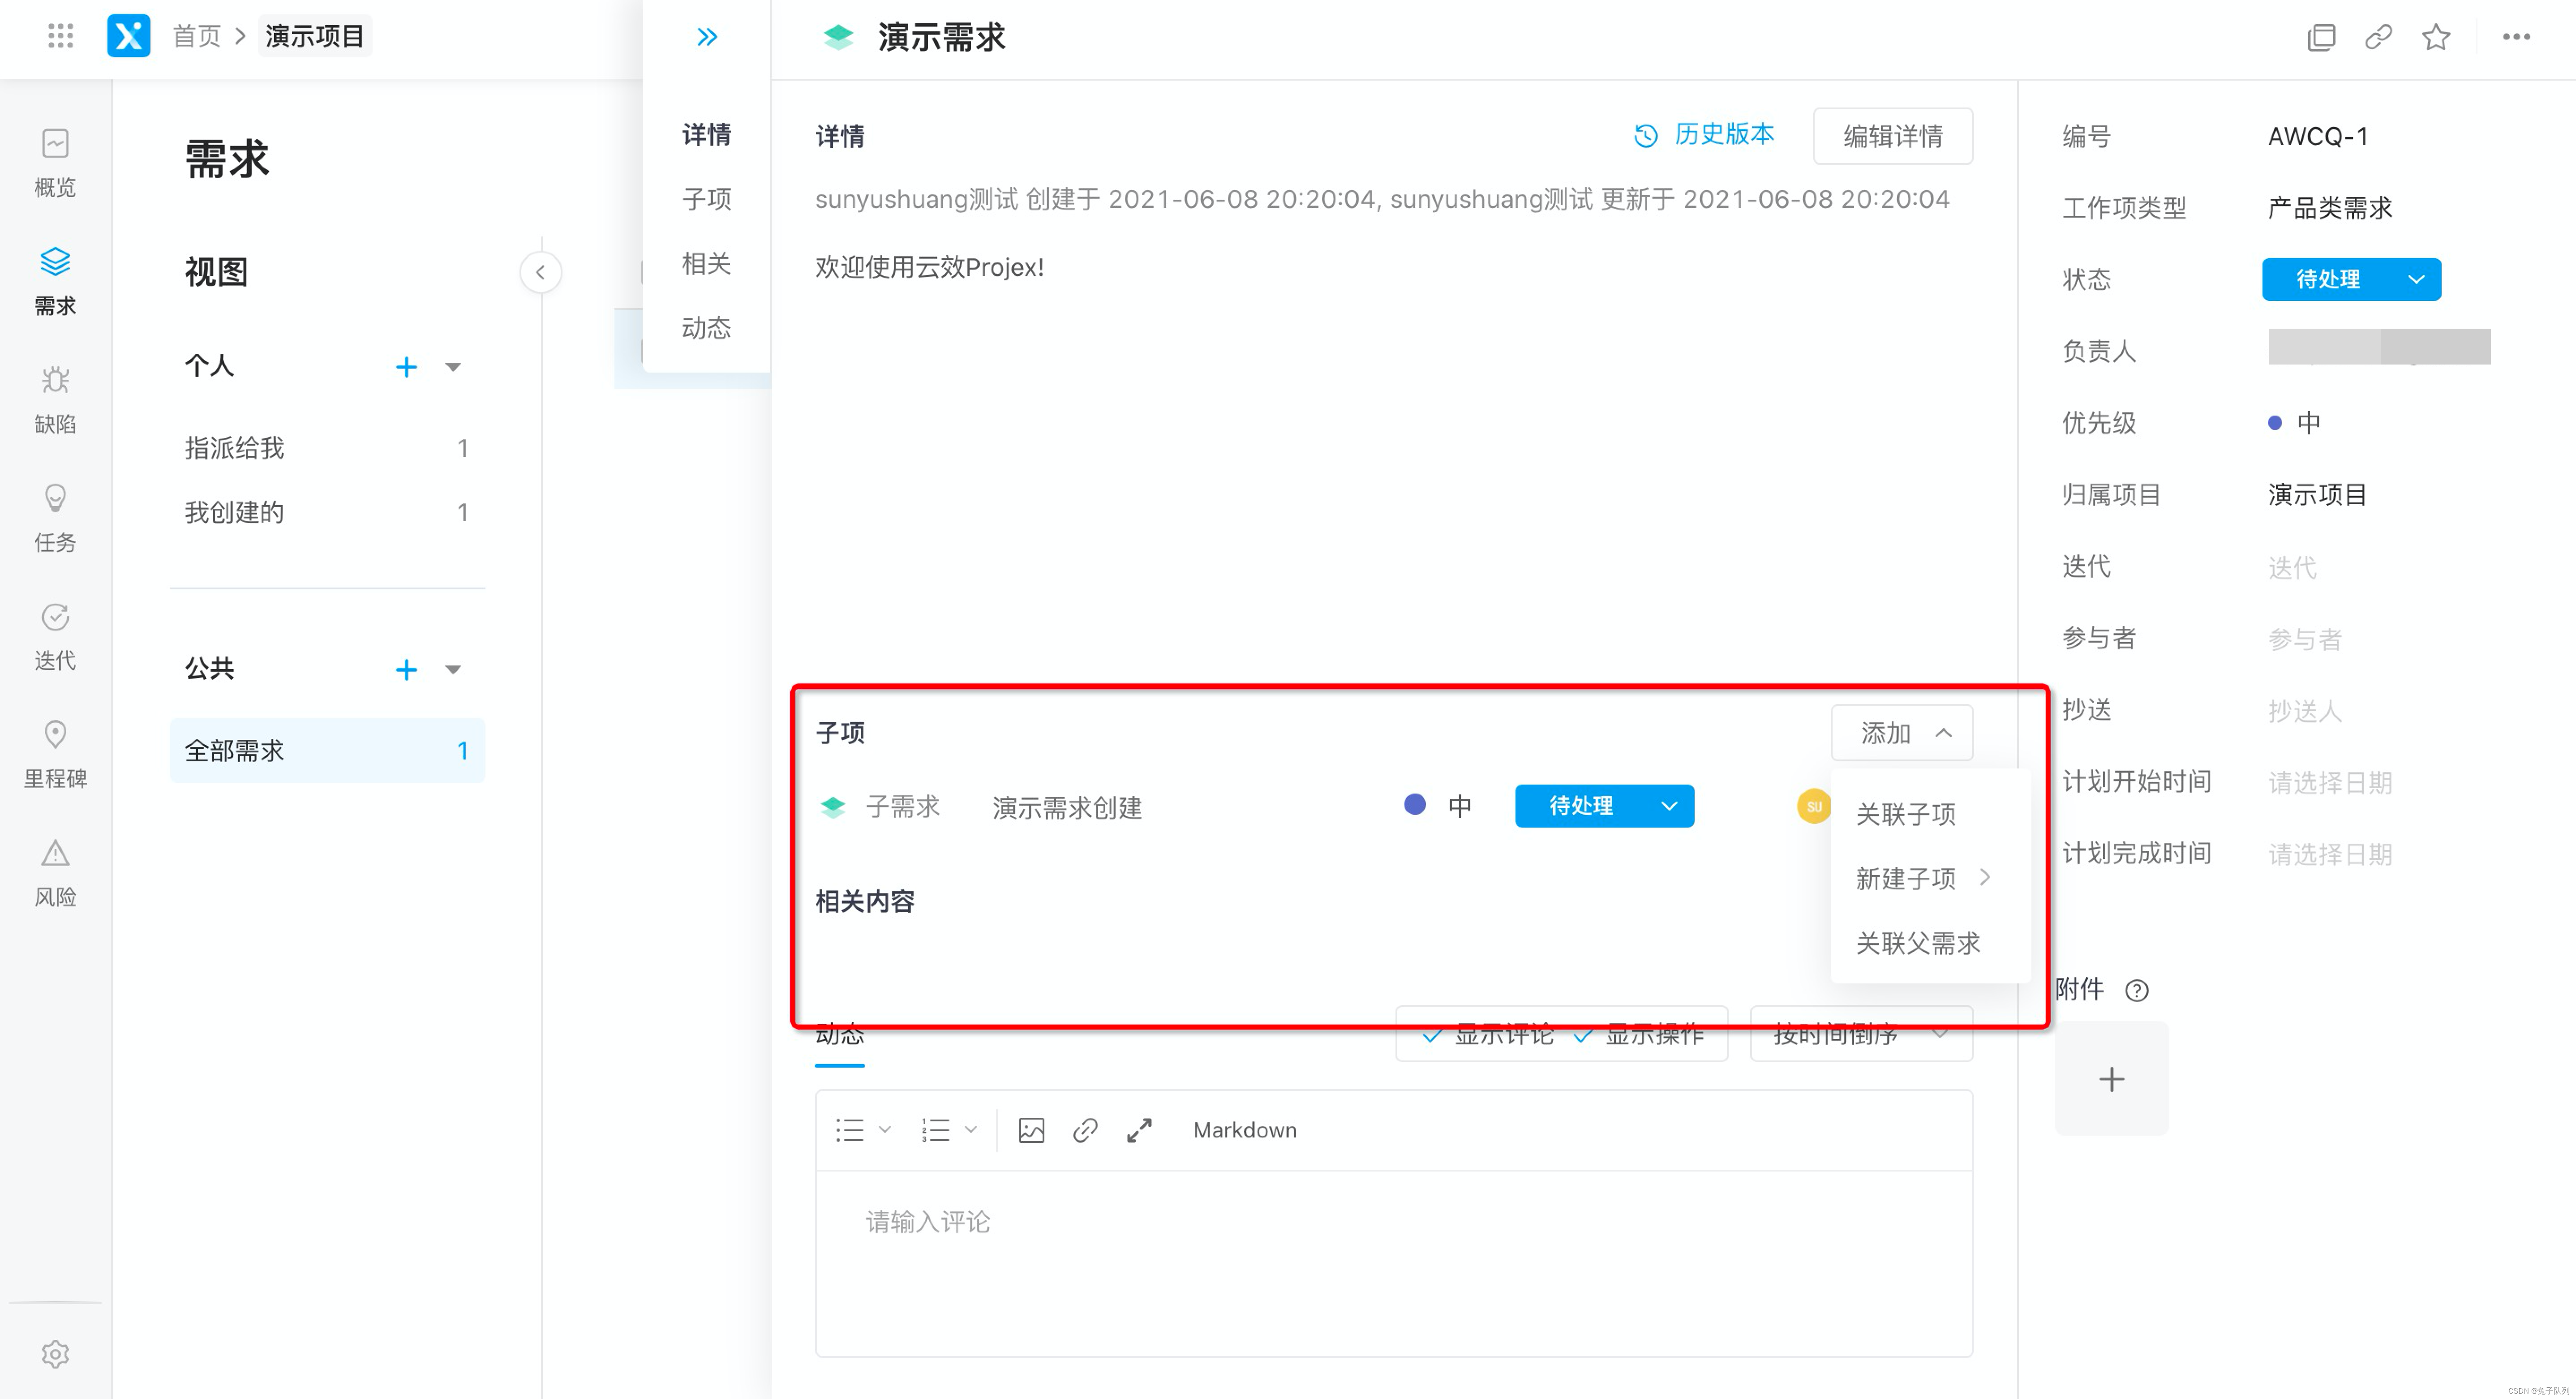Open 历史版本 link
2576x1399 pixels.
(x=1704, y=135)
